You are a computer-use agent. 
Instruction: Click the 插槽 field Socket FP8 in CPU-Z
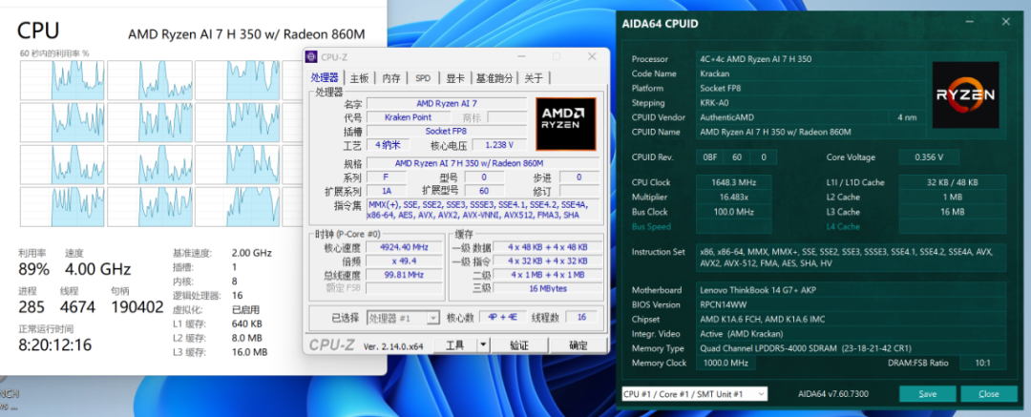pos(447,131)
